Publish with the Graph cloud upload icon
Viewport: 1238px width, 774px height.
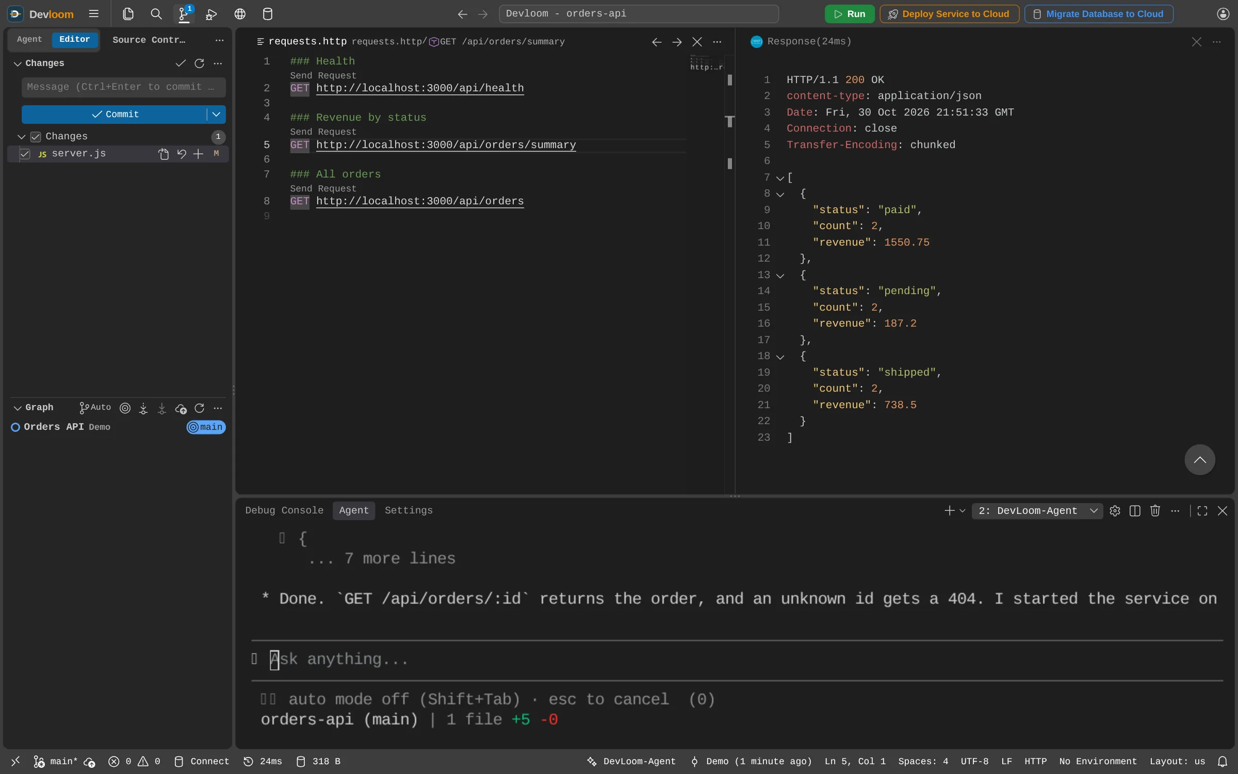pyautogui.click(x=181, y=408)
